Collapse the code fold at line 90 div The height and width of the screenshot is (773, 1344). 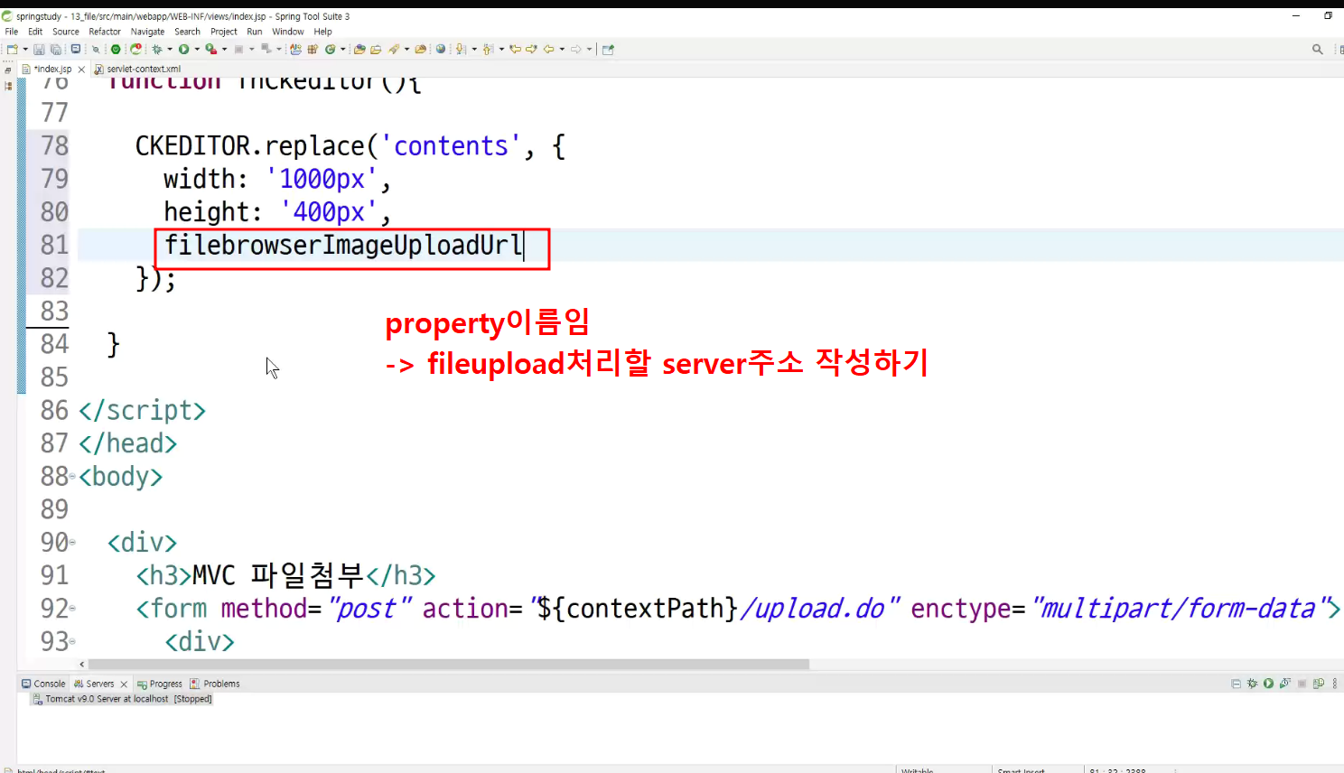pyautogui.click(x=72, y=543)
